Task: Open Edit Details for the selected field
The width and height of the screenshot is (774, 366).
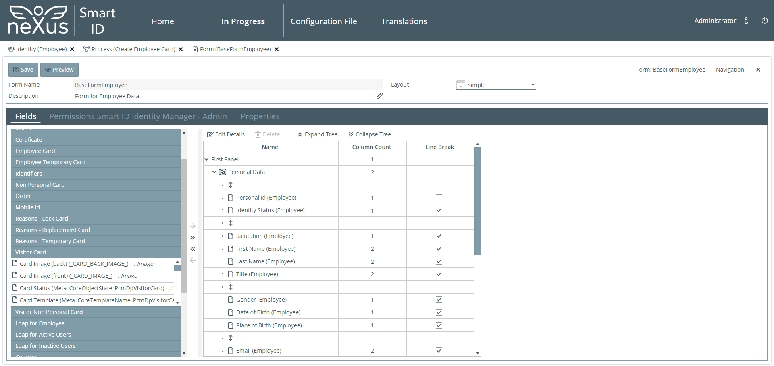Action: (226, 134)
